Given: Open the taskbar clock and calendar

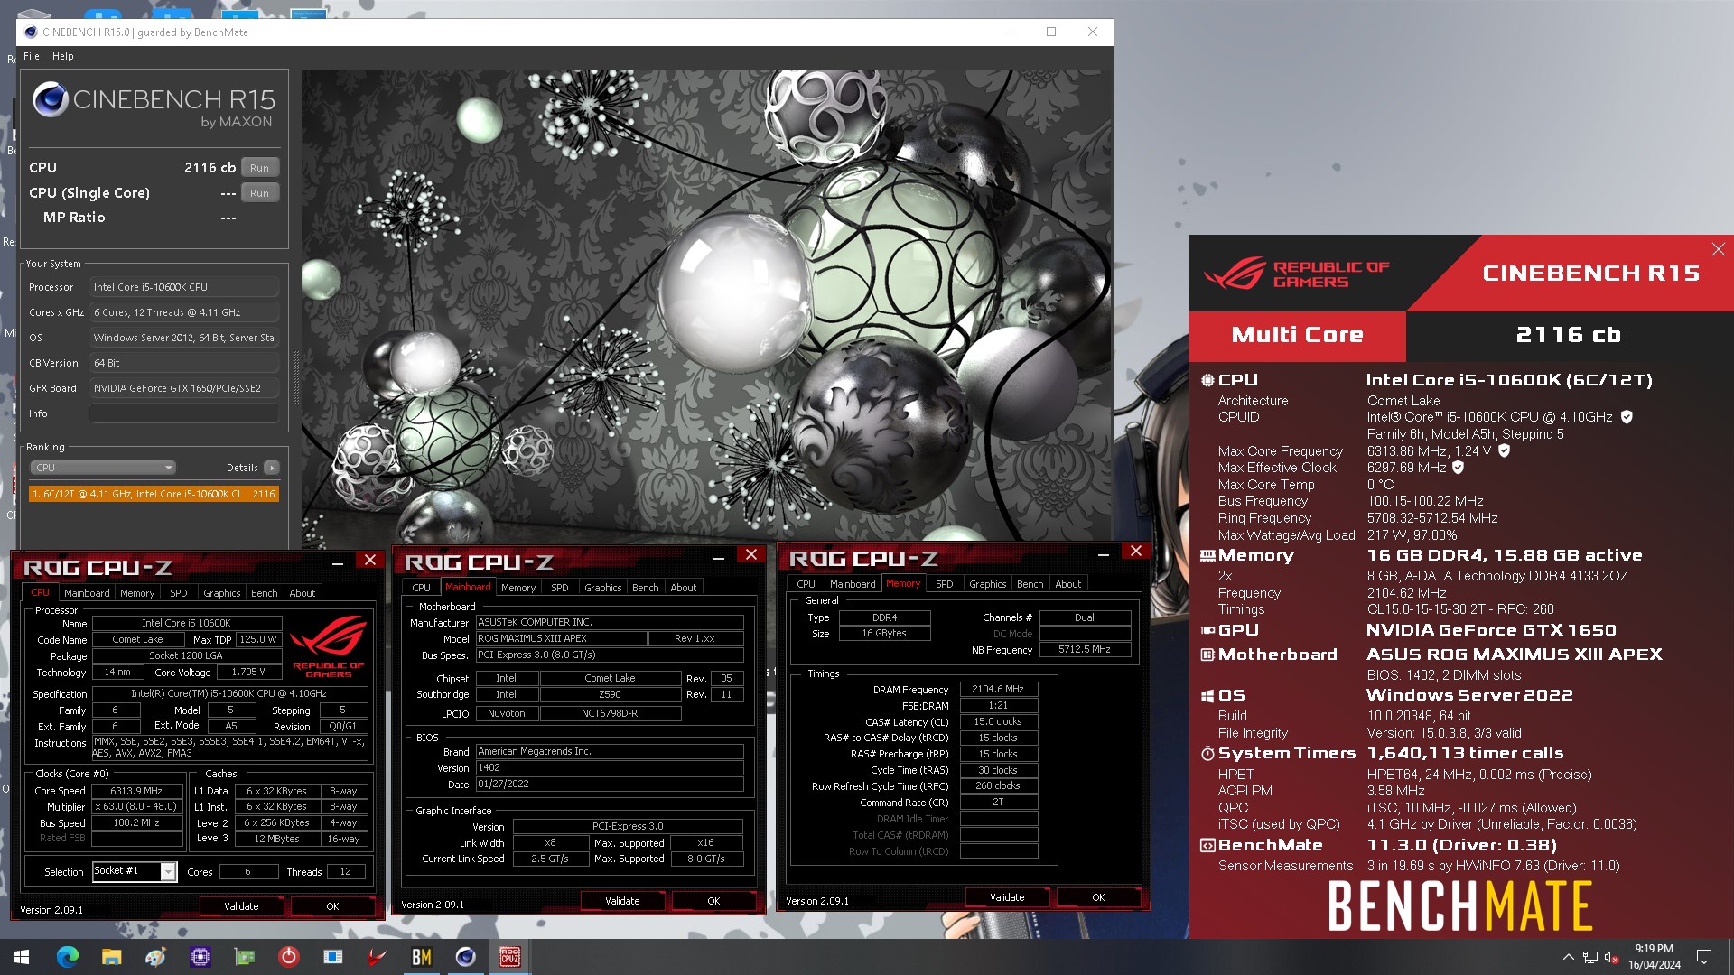Looking at the screenshot, I should tap(1655, 957).
